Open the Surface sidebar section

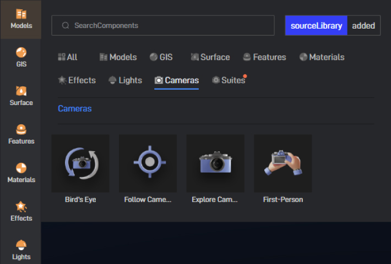click(21, 96)
